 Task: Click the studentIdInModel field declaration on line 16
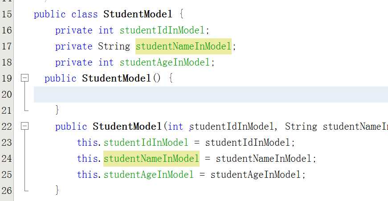click(x=162, y=30)
